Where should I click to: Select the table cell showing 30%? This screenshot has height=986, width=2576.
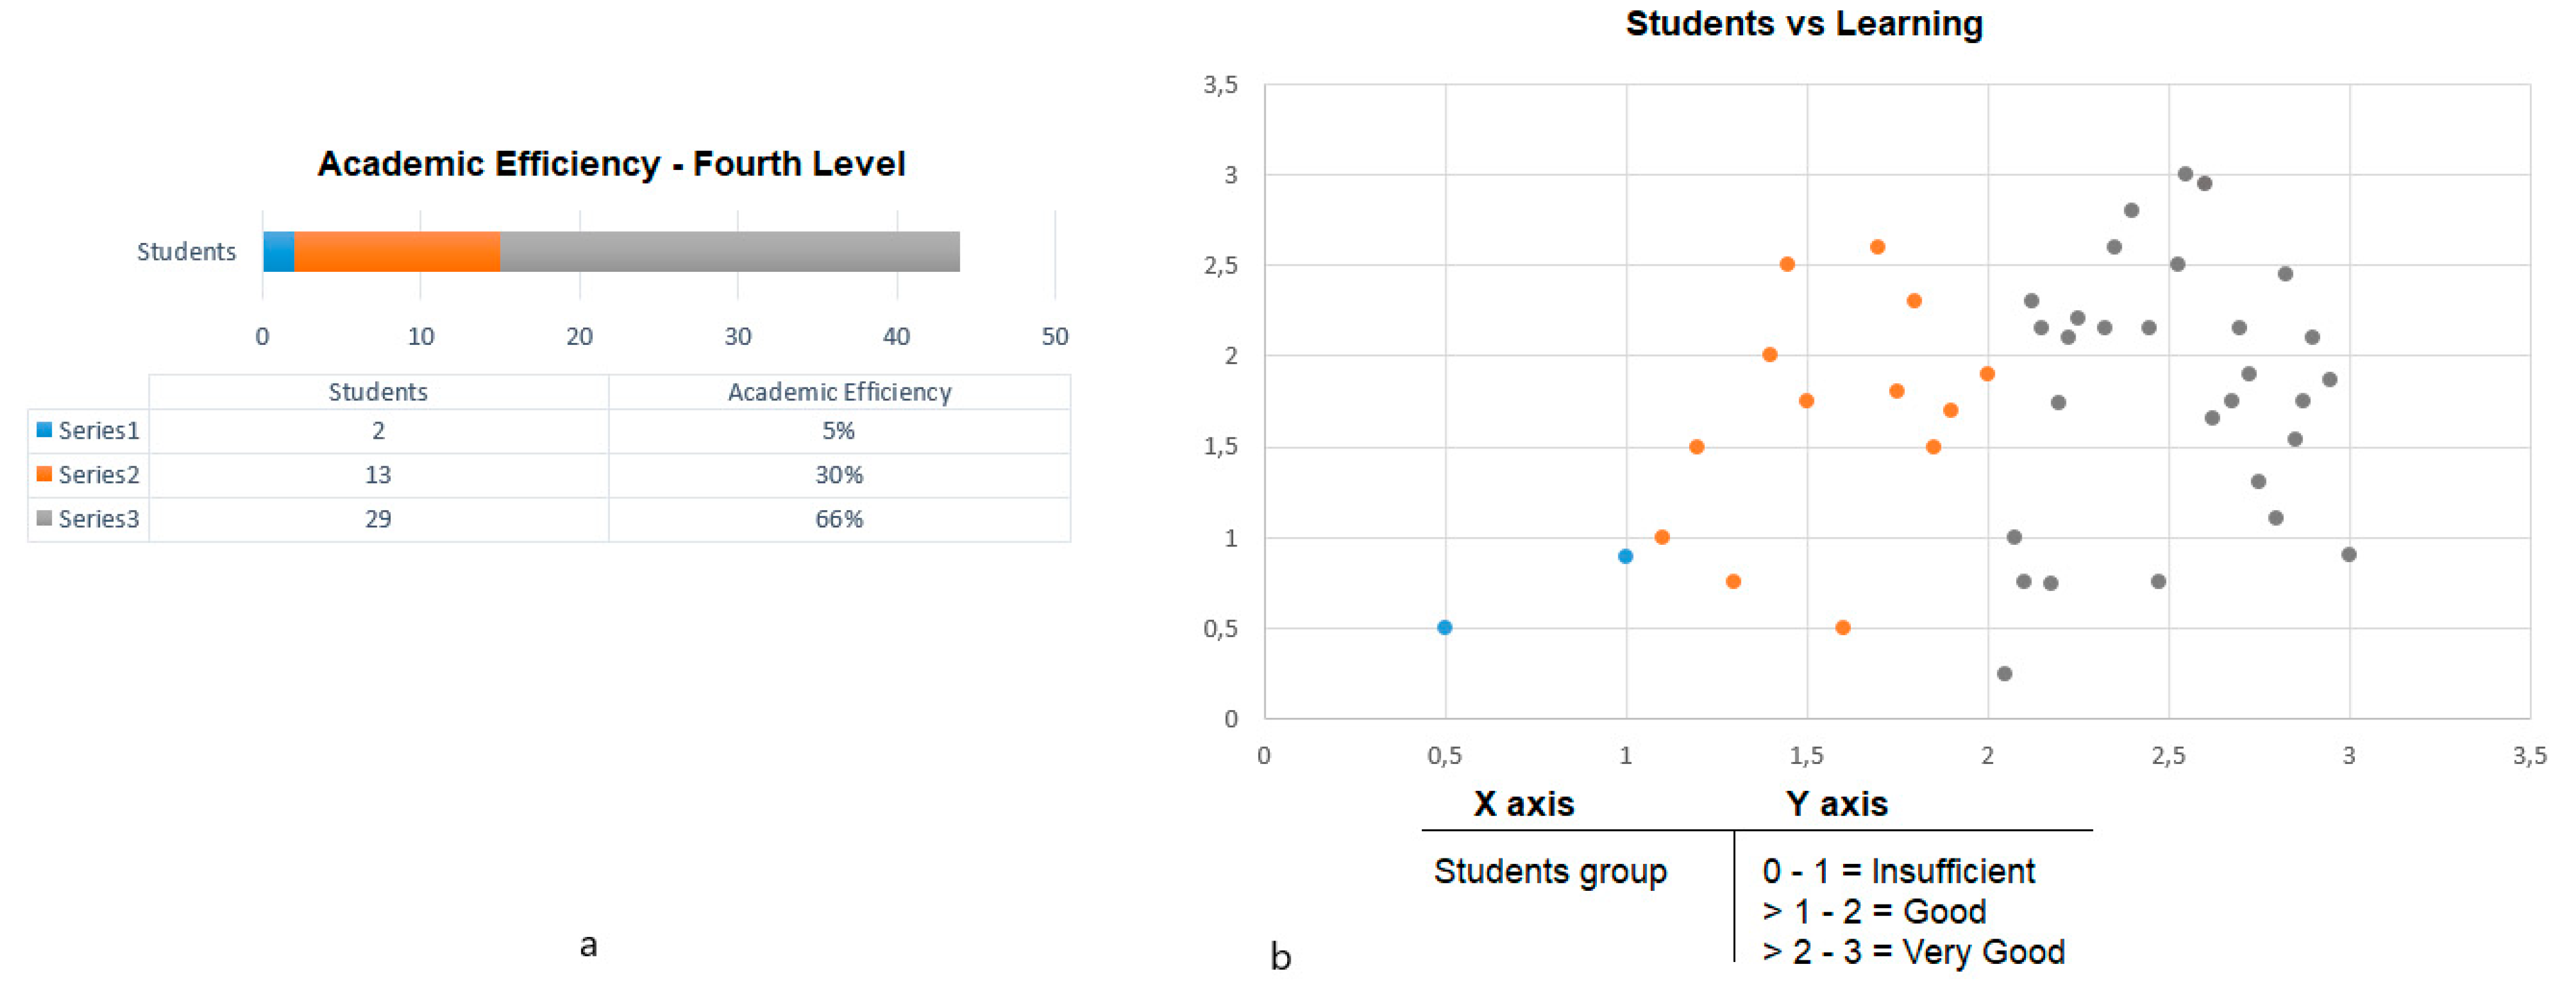pyautogui.click(x=838, y=475)
